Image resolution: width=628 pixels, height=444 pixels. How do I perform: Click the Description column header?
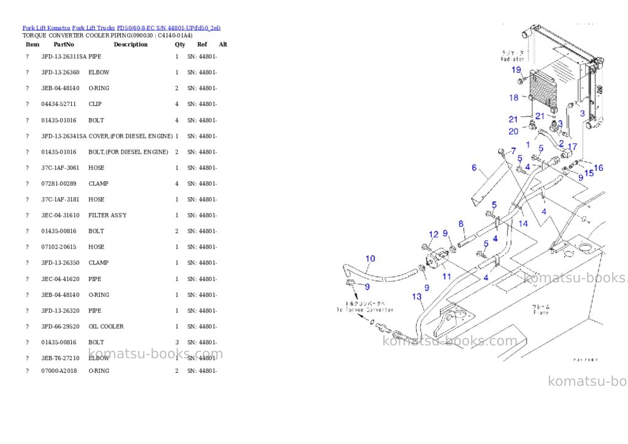(131, 44)
